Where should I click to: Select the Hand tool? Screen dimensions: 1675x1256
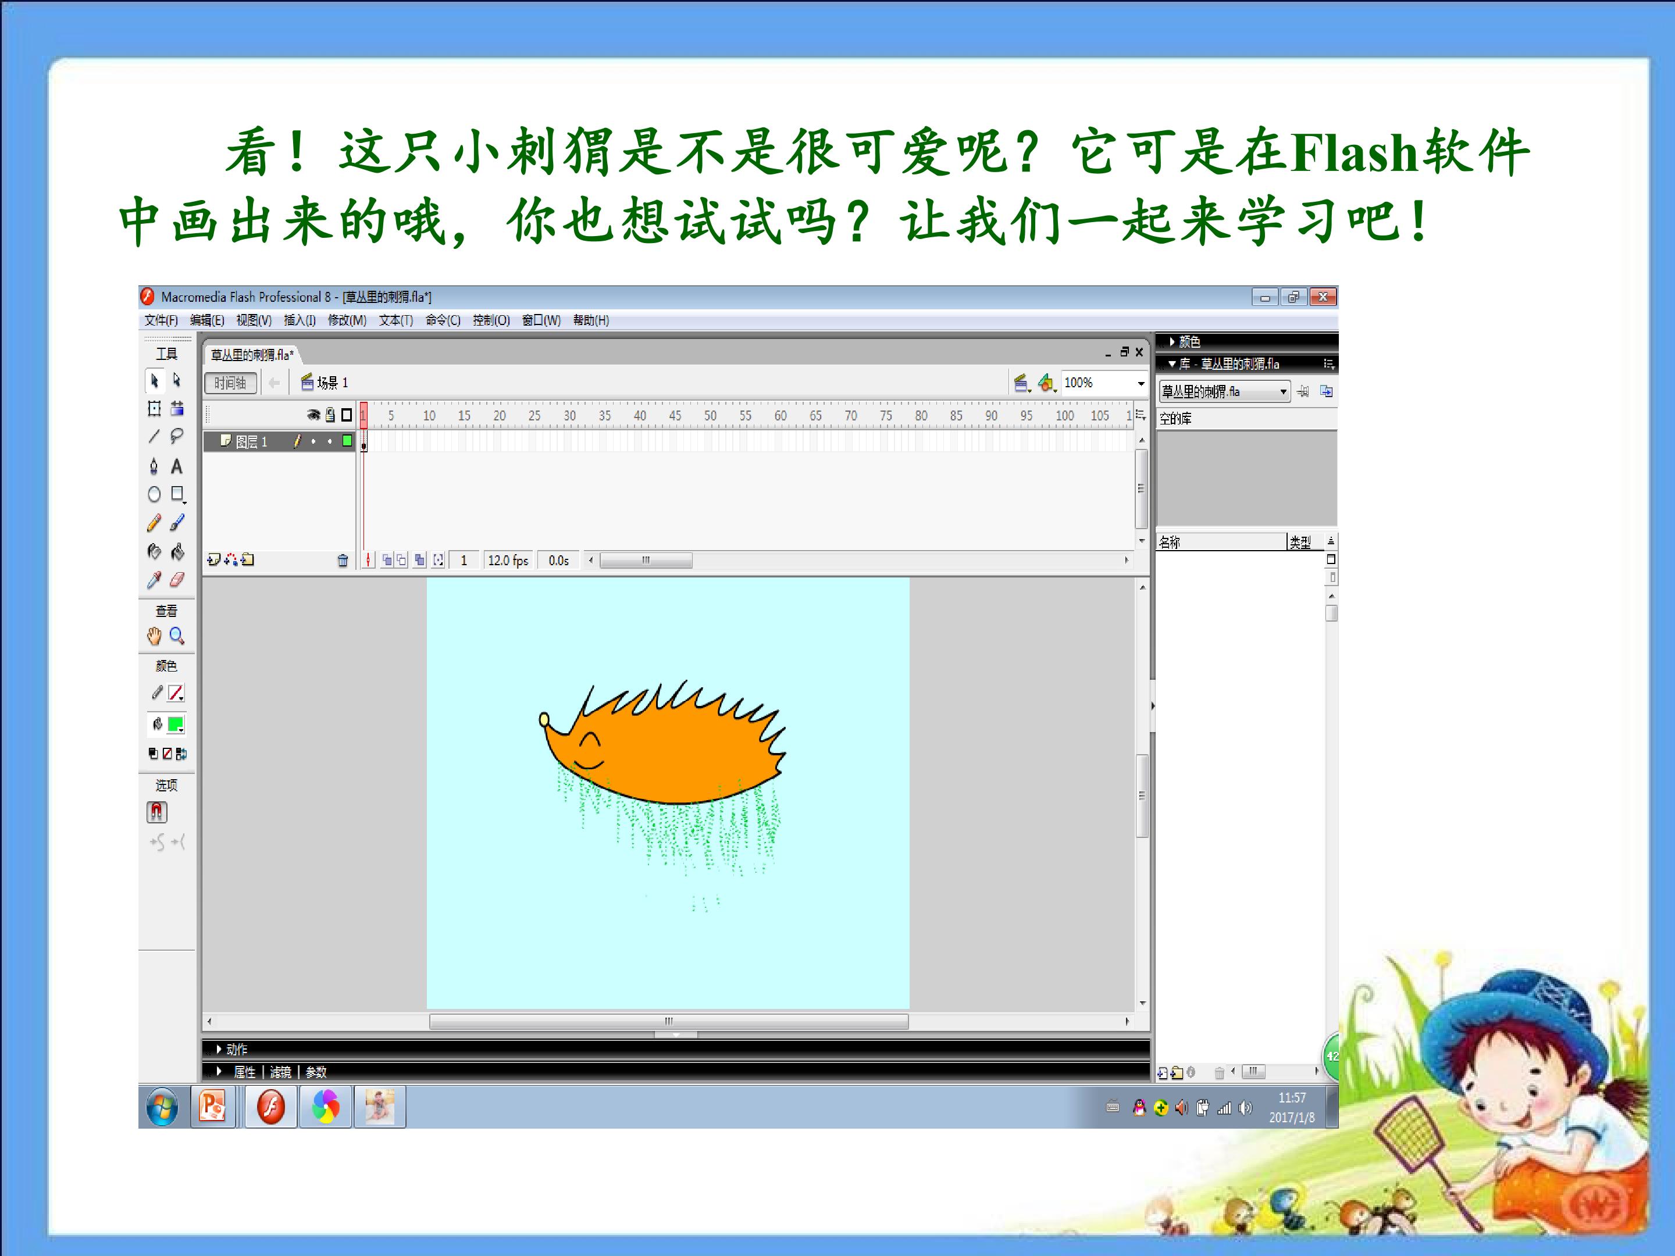point(155,636)
